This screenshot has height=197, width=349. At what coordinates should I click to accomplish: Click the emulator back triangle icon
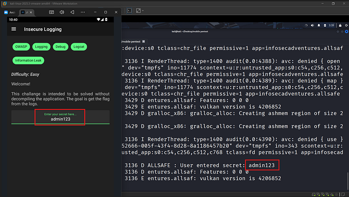point(72,12)
